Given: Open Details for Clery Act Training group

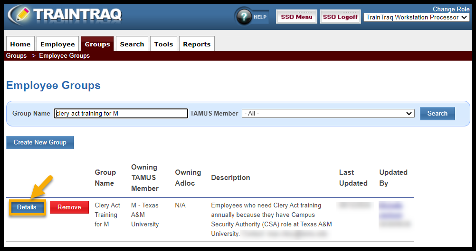Looking at the screenshot, I should click(27, 207).
